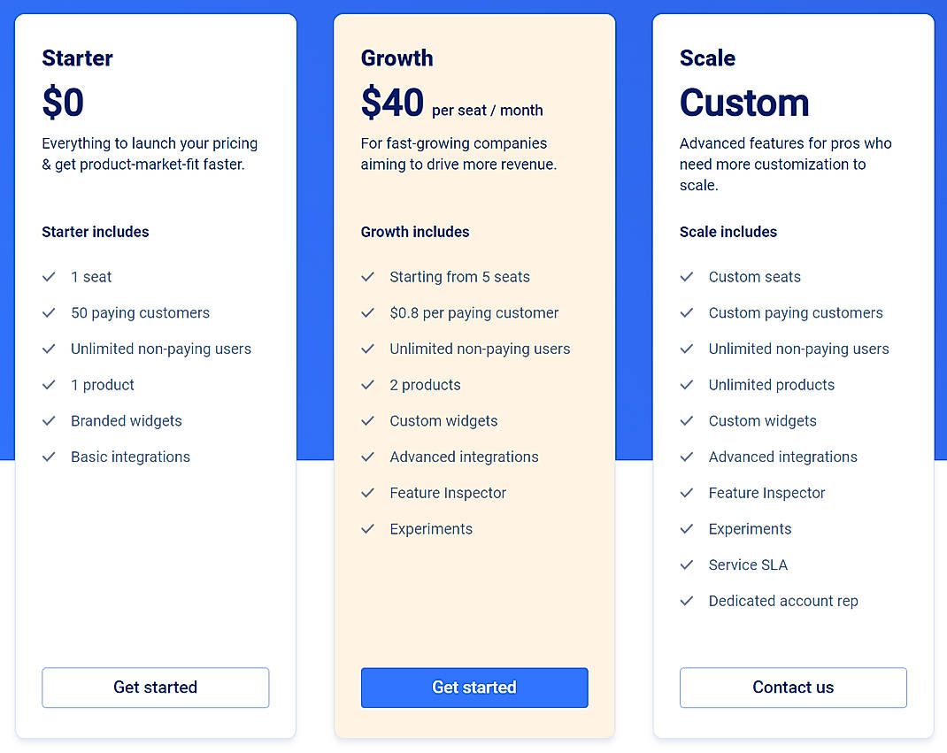Click the checkmark next to Branded widgets
947x753 pixels.
pyautogui.click(x=50, y=421)
